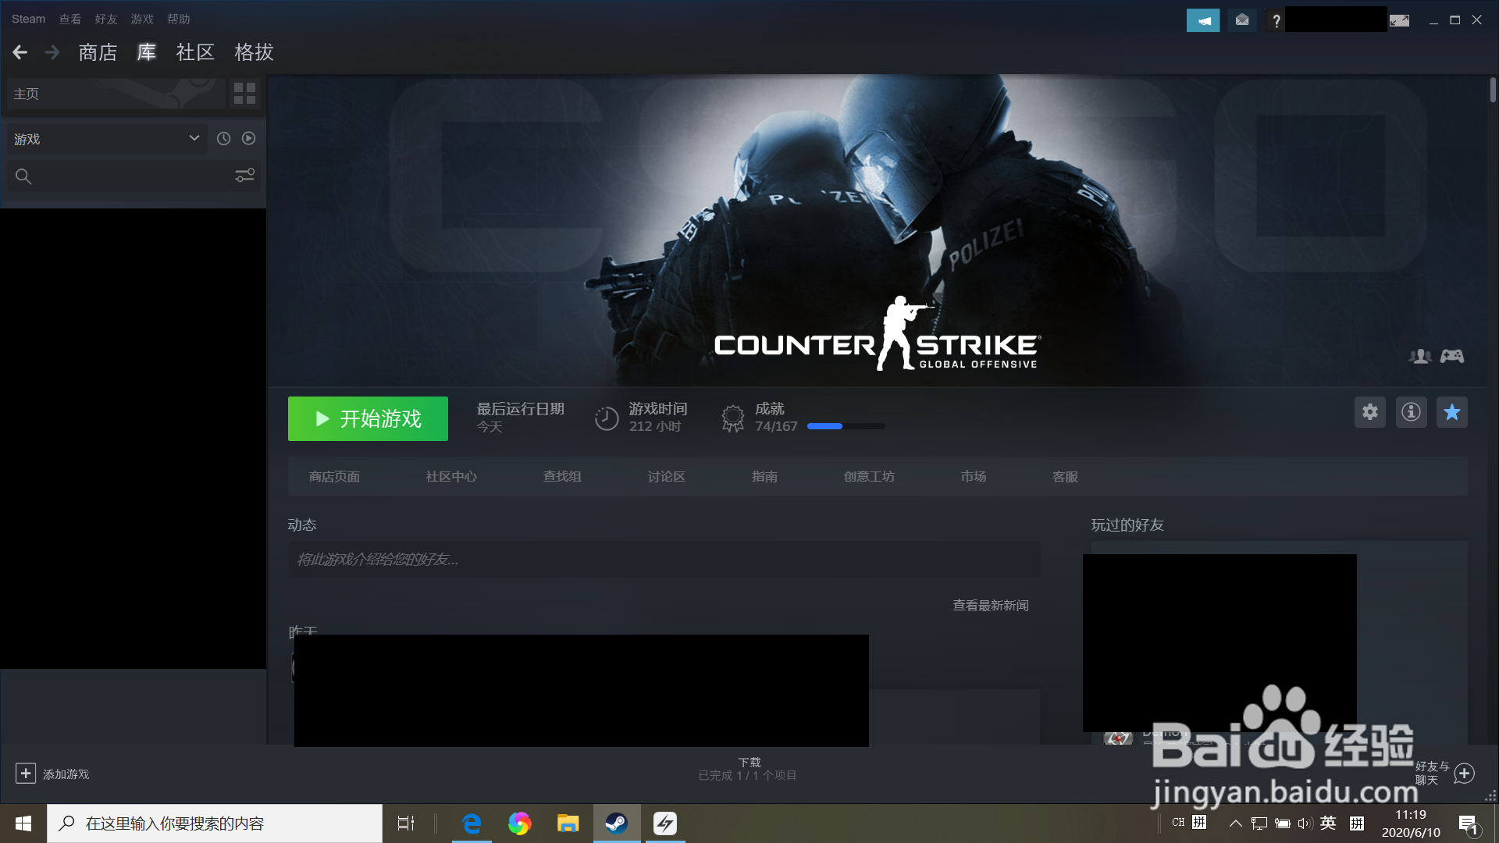Click controller support icon on banner

click(1452, 356)
